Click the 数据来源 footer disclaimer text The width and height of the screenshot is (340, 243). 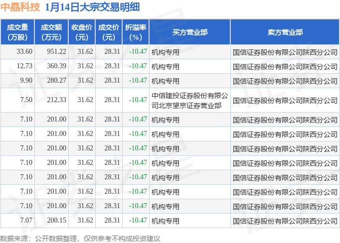tap(80, 239)
